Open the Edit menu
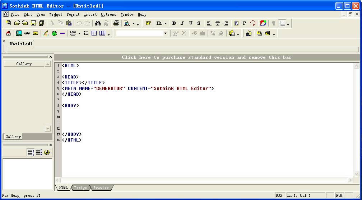This screenshot has width=362, height=200. (x=28, y=14)
